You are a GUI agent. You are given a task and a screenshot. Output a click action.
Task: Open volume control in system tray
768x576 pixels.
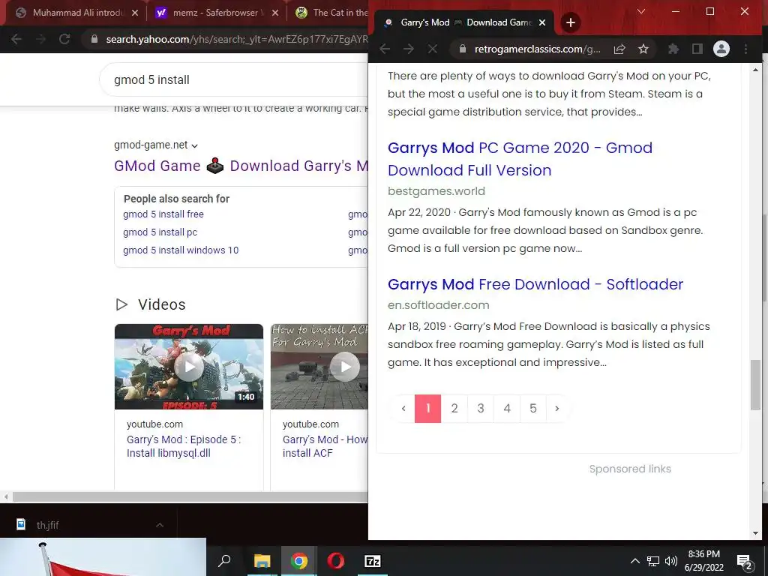[x=671, y=561]
